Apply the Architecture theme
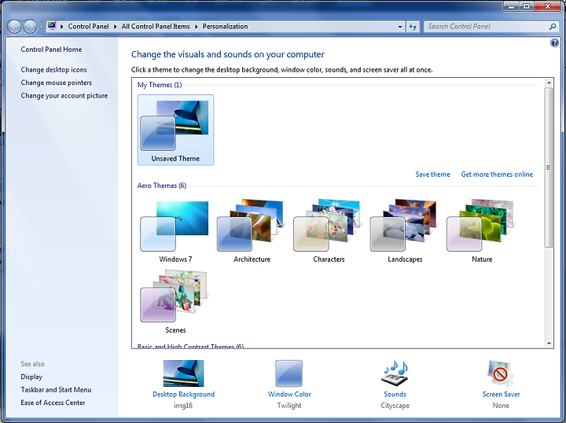The width and height of the screenshot is (566, 423). [x=252, y=231]
